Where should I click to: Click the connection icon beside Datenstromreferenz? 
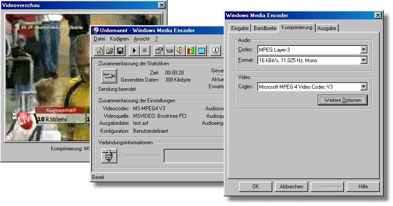point(109,156)
